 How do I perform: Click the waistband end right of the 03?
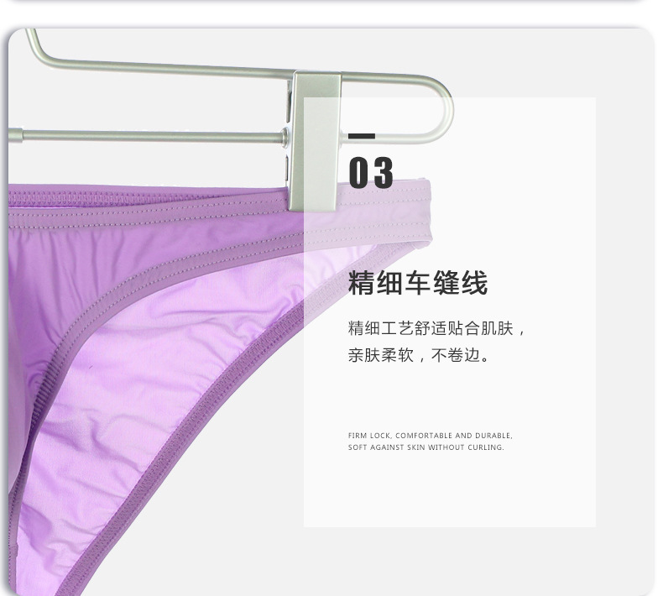[x=416, y=212]
